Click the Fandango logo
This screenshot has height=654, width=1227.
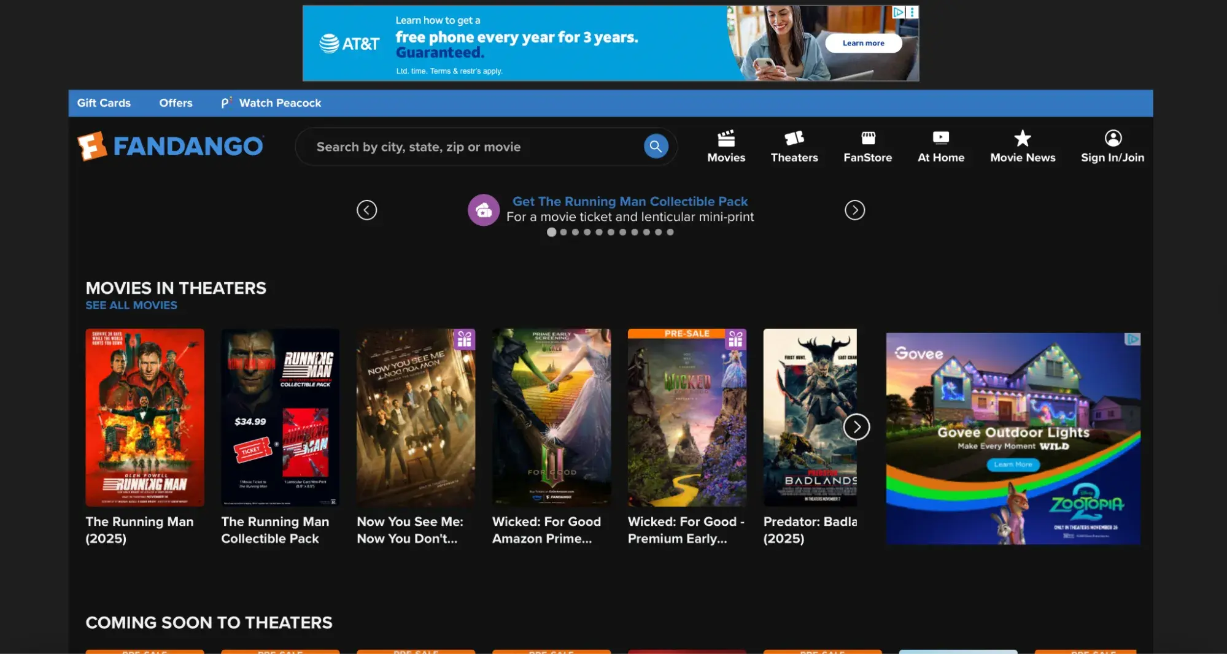point(170,145)
